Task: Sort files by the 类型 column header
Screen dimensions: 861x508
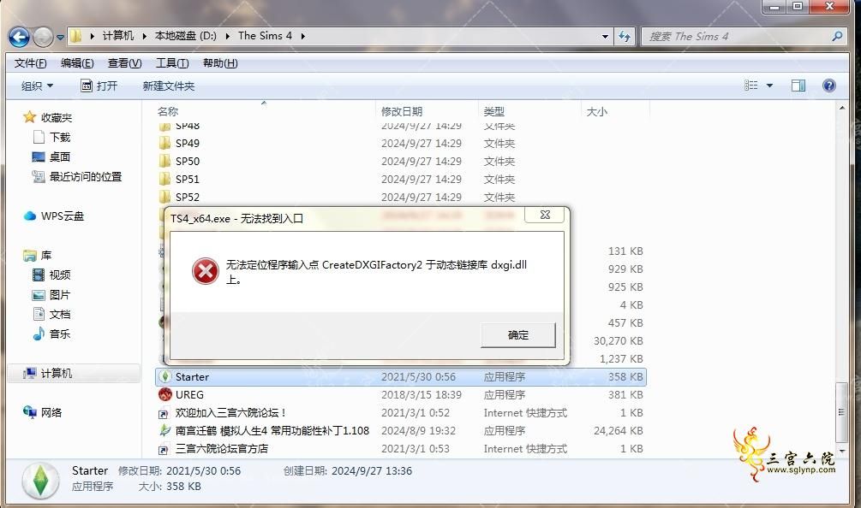Action: click(x=494, y=111)
